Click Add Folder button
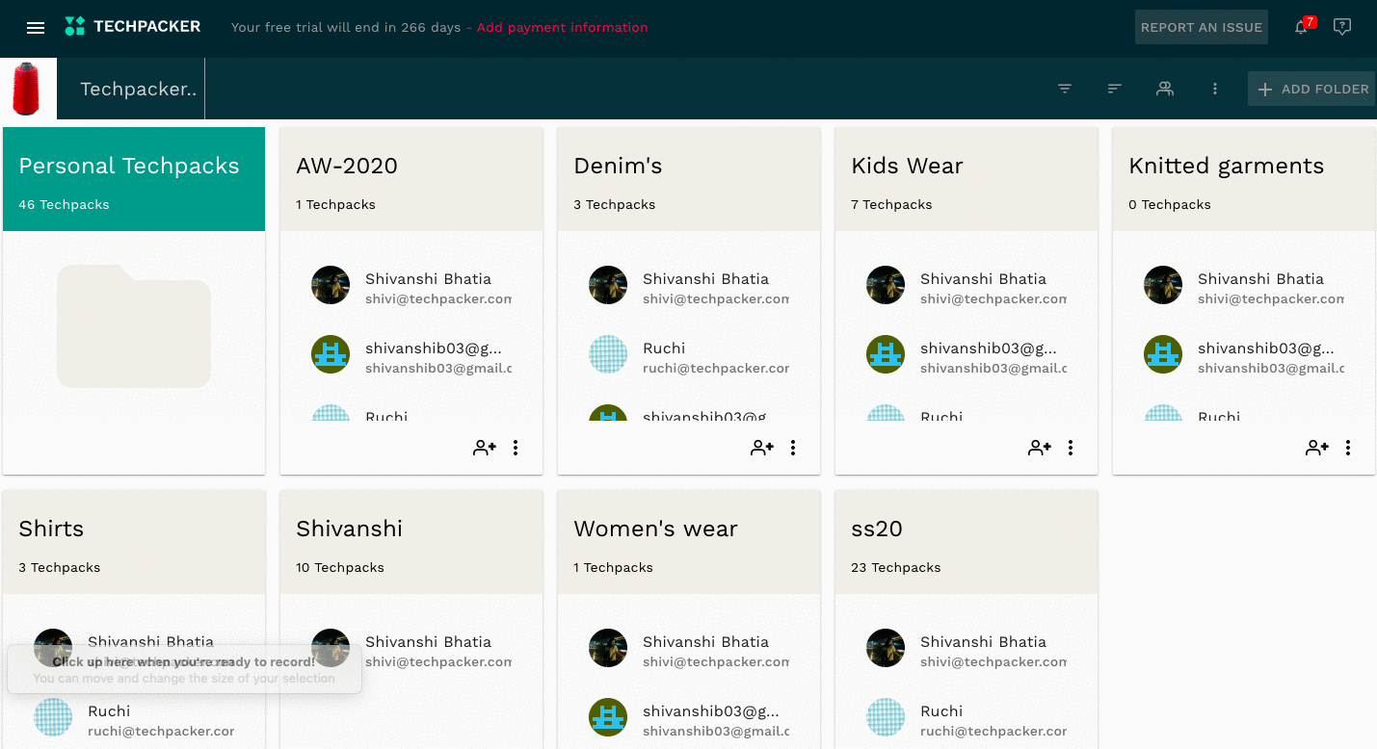1377x749 pixels. (1311, 89)
